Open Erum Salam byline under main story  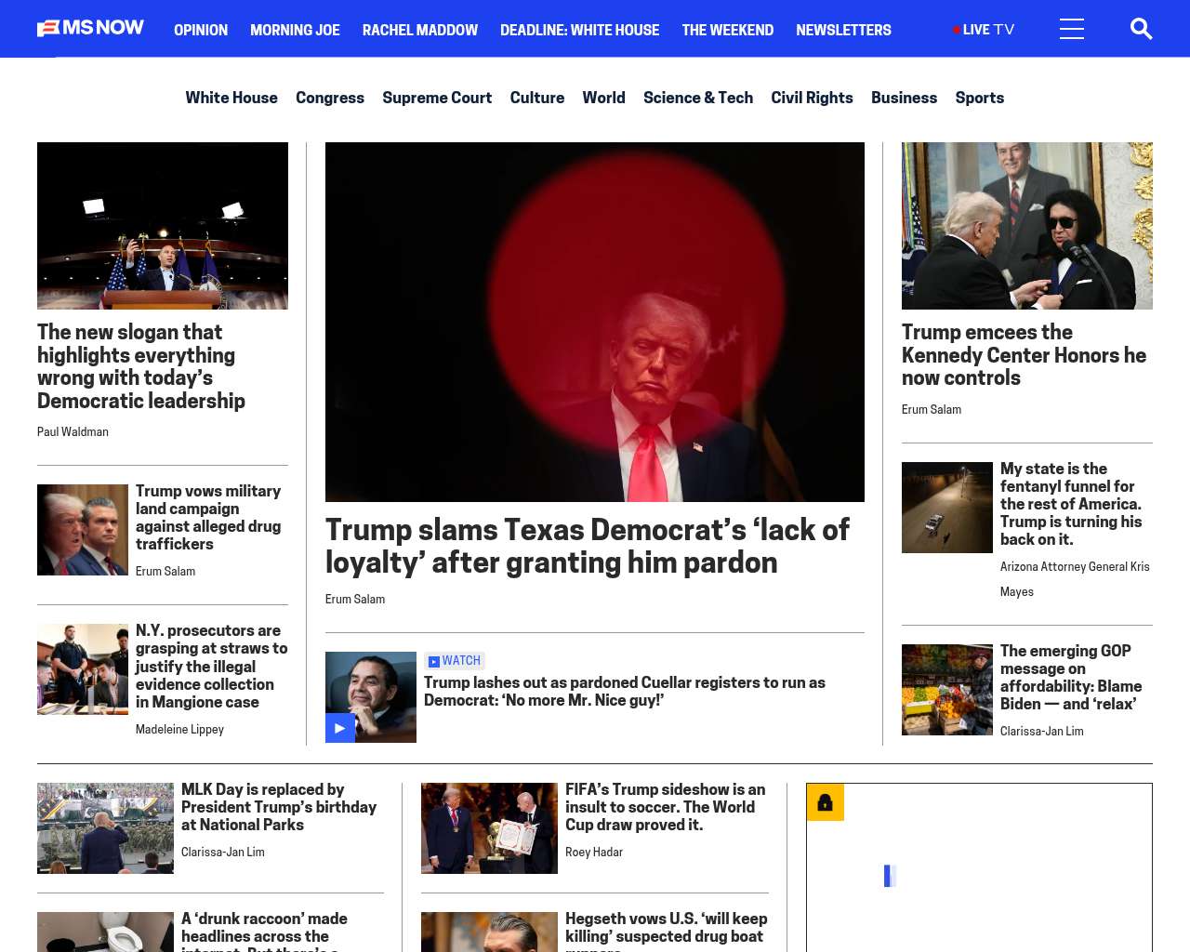click(355, 600)
